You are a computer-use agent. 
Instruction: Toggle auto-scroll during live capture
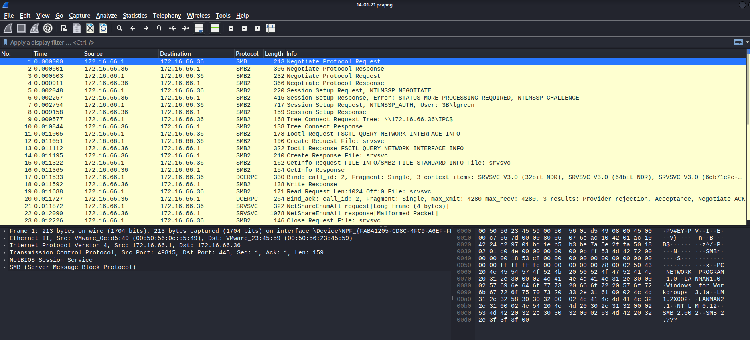(199, 28)
